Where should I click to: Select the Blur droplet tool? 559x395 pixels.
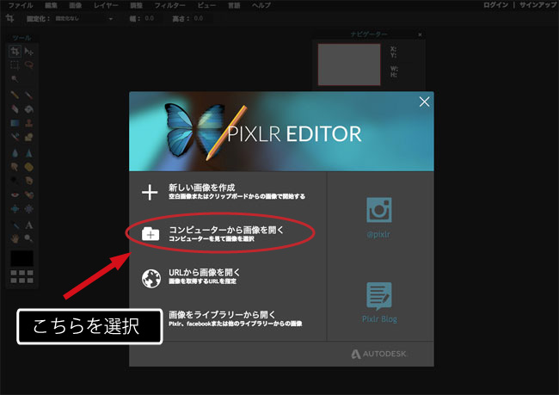[15, 153]
